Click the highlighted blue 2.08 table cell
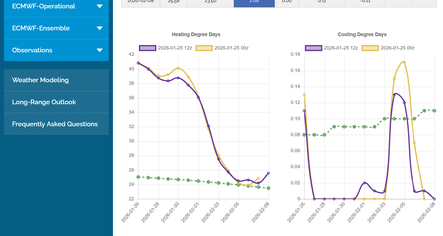The width and height of the screenshot is (443, 236). [x=254, y=2]
